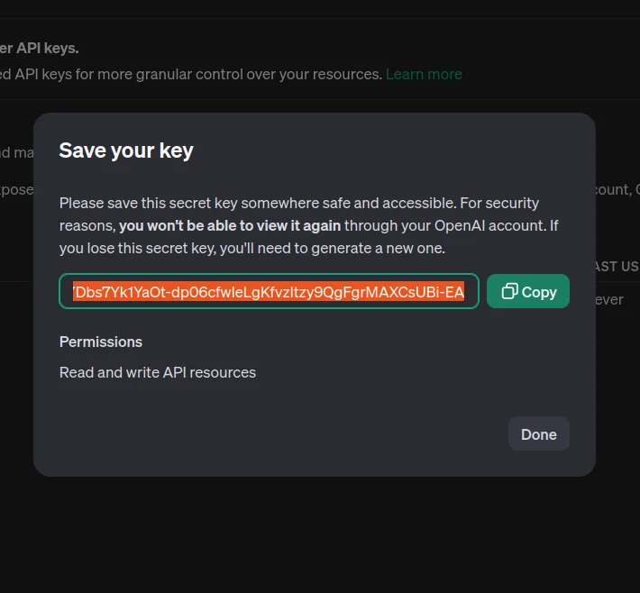The width and height of the screenshot is (640, 593).
Task: Click the Permissions section label
Action: click(x=101, y=342)
